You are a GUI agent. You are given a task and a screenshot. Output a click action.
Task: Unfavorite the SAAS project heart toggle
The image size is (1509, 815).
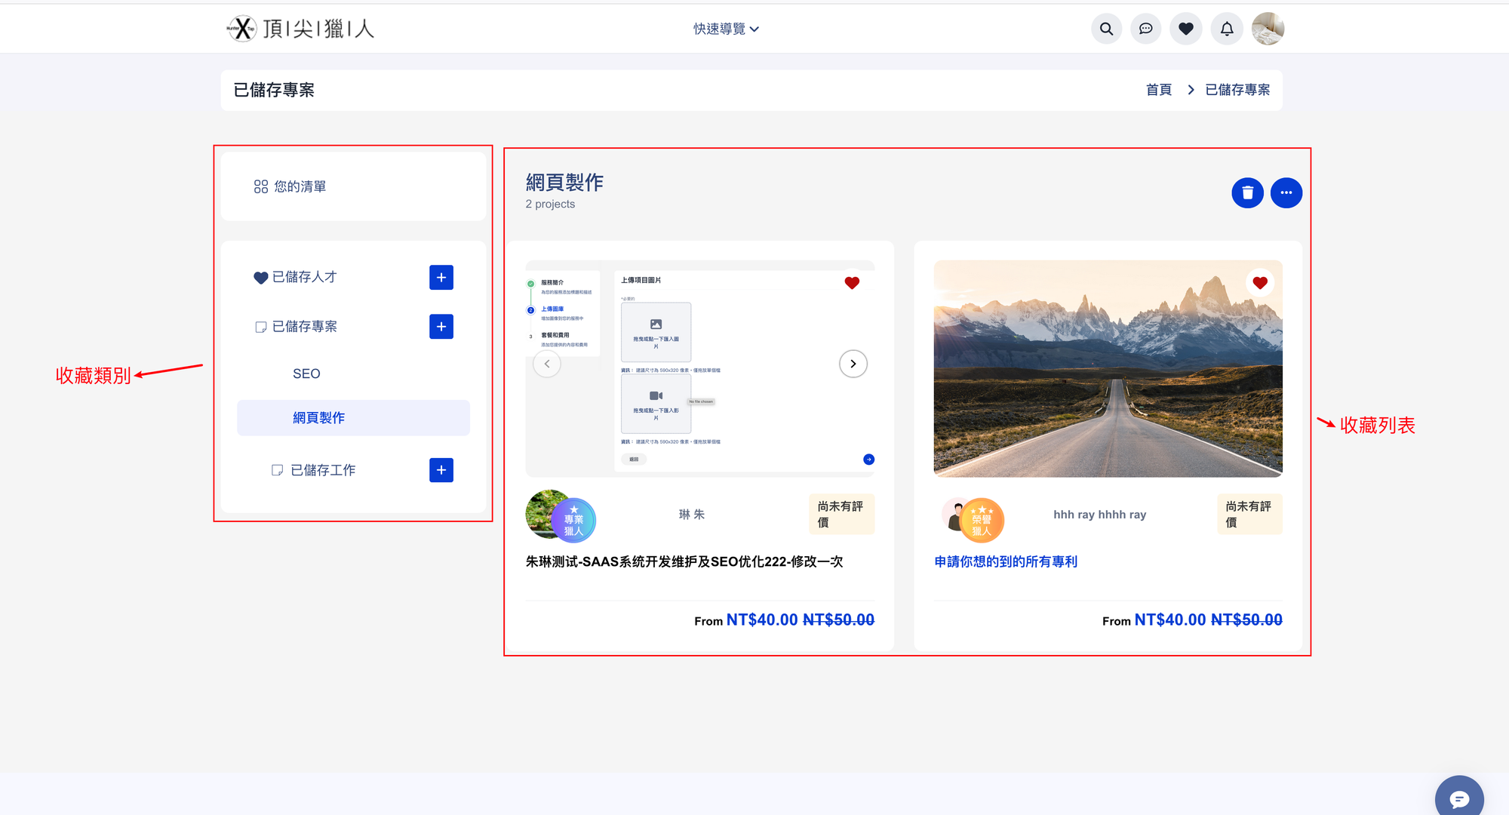(852, 283)
